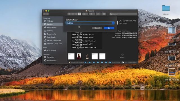Click the home icon in the path bar
Image resolution: width=180 pixels, height=101 pixels.
(x=69, y=62)
